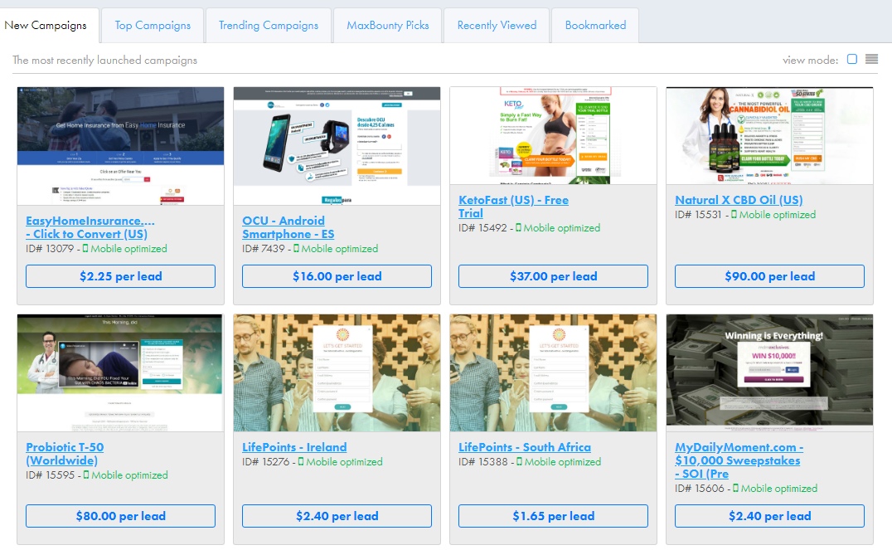The width and height of the screenshot is (892, 550).
Task: Choose the $90.00 per lead button
Action: tap(769, 276)
